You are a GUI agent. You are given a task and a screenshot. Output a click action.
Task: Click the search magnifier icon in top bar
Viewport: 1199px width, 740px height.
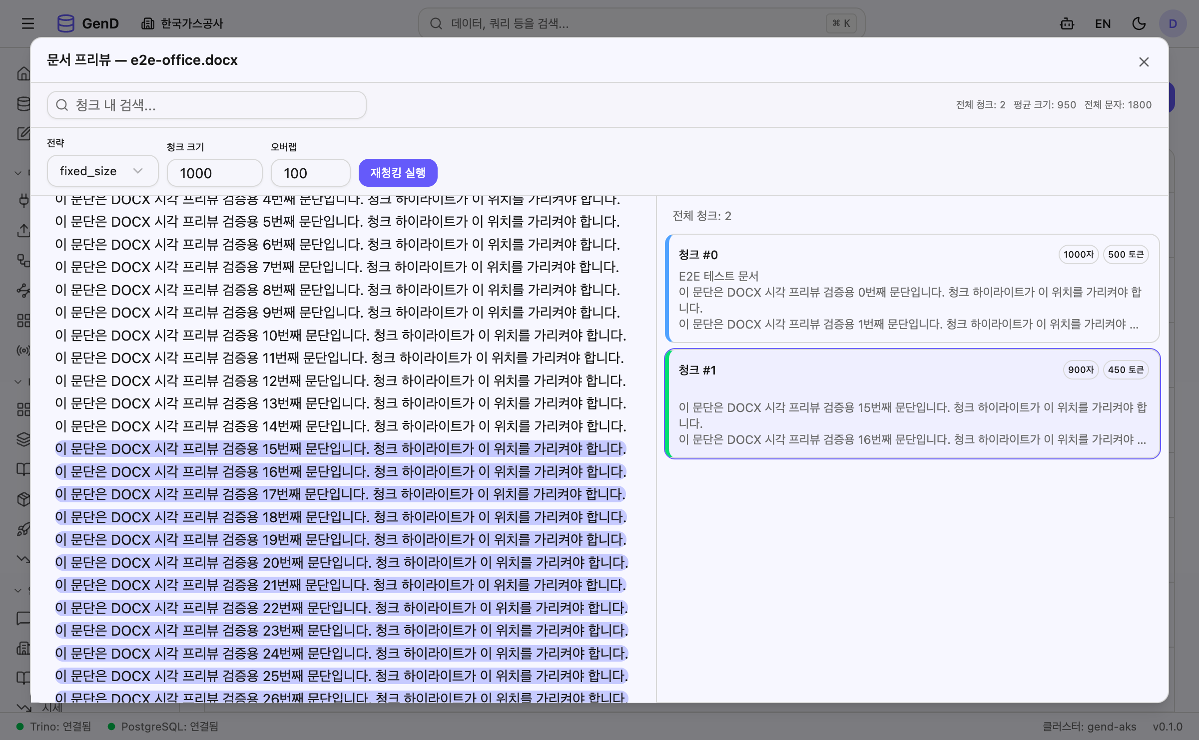[x=436, y=23]
